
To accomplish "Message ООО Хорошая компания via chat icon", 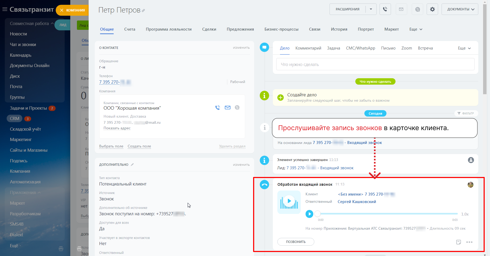I will tap(237, 108).
